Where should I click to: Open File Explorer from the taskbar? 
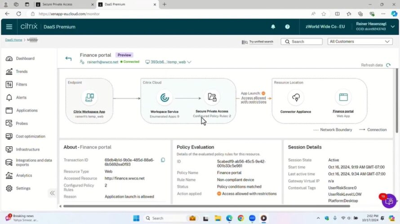pos(218,218)
